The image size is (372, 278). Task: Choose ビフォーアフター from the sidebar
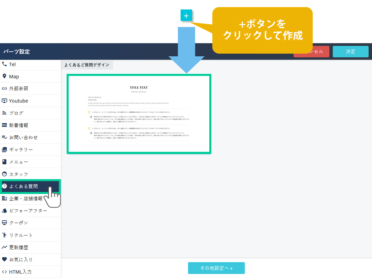28,211
